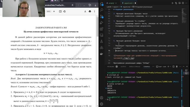Image resolution: width=190 pixels, height=107 pixels.
Task: Switch to PROBLEMS panel tab
Action: 111,67
